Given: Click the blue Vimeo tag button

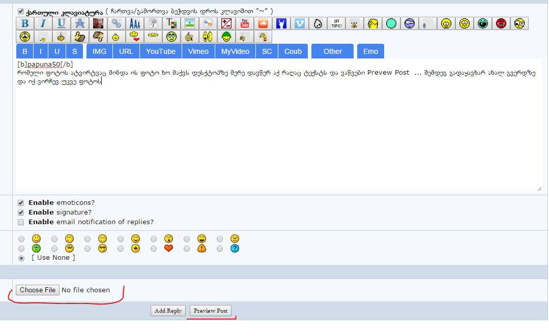Looking at the screenshot, I should pyautogui.click(x=198, y=51).
